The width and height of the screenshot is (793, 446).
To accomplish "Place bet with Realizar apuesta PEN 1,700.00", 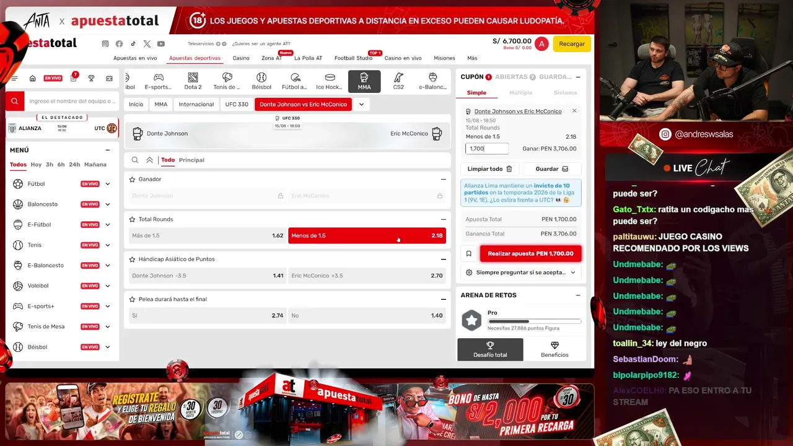I will [x=531, y=253].
